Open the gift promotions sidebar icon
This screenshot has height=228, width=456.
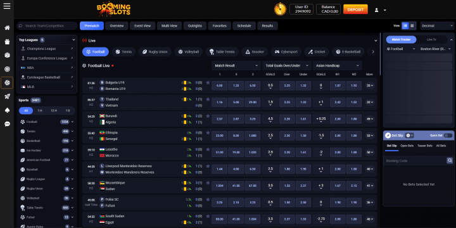[x=7, y=42]
